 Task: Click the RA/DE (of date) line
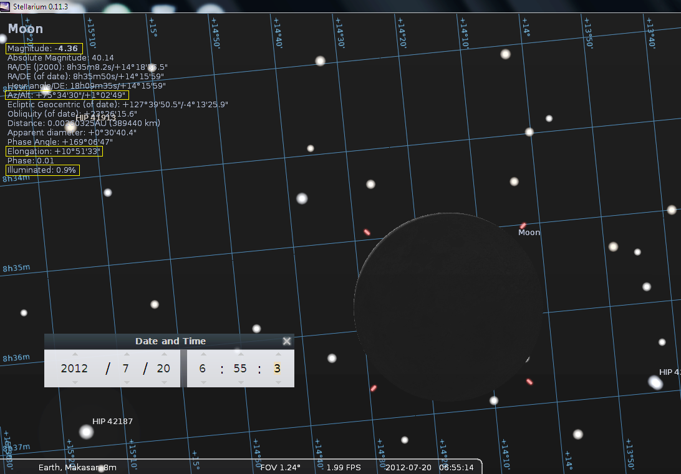(85, 77)
